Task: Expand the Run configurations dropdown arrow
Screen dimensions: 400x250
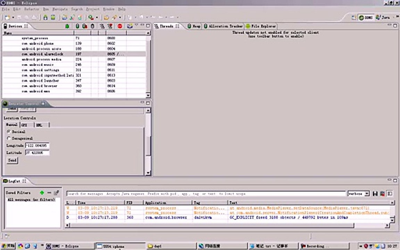Action: tap(97, 17)
